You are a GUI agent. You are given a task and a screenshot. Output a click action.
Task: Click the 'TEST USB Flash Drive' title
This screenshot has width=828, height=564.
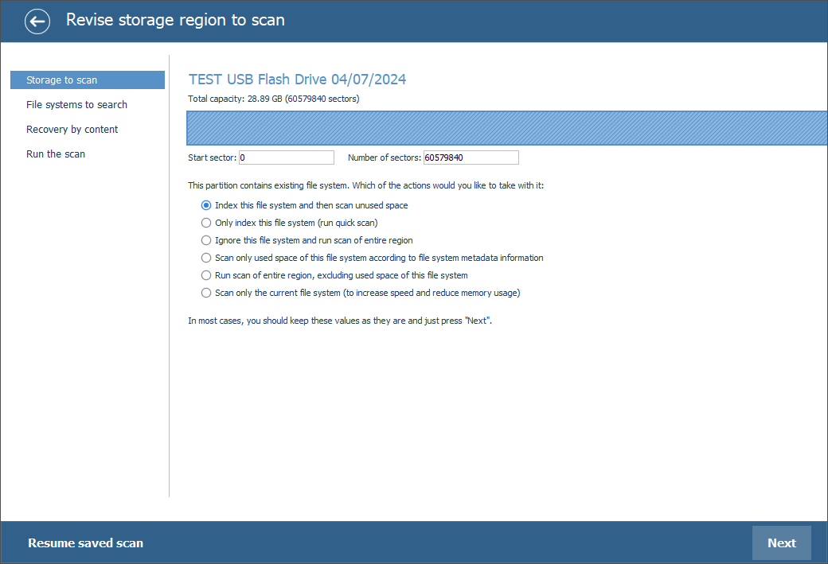point(297,80)
